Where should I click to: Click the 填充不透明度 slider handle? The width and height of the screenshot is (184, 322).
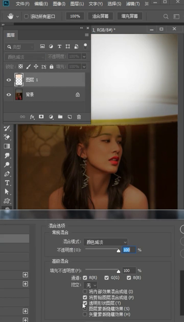[118, 271]
